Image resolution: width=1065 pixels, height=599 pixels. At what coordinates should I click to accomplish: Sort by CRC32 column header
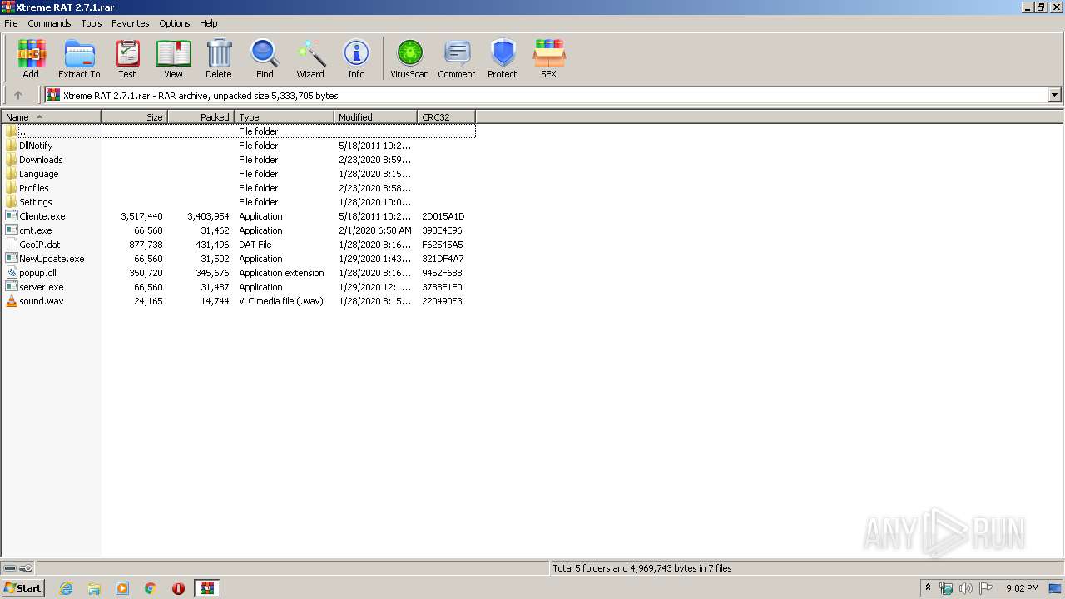(447, 117)
